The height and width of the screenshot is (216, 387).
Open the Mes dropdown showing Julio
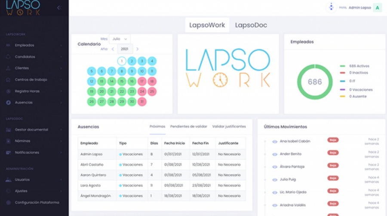[x=120, y=39]
